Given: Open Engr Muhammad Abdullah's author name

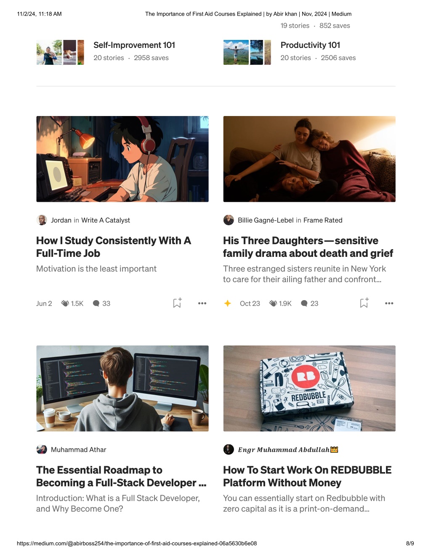Looking at the screenshot, I should coord(284,450).
